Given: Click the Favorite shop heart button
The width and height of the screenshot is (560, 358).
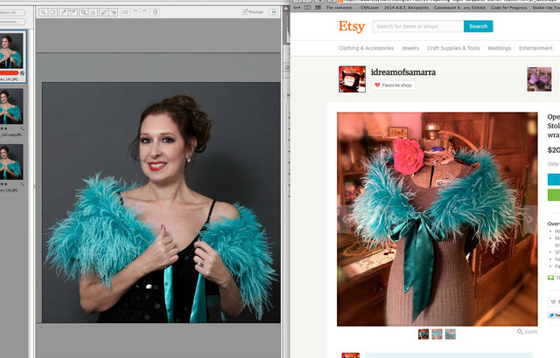Looking at the screenshot, I should click(x=393, y=85).
